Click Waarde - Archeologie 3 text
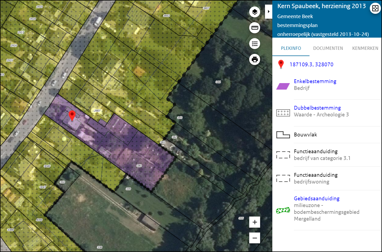The height and width of the screenshot is (252, 382). click(321, 114)
